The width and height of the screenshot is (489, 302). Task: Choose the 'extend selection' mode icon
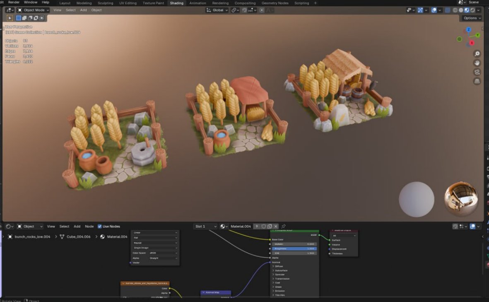tap(24, 18)
